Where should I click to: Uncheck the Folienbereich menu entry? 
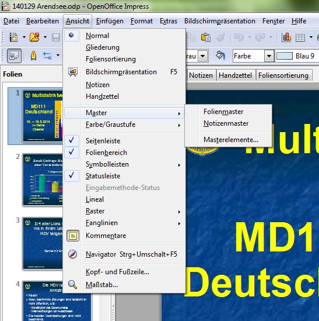coord(124,153)
